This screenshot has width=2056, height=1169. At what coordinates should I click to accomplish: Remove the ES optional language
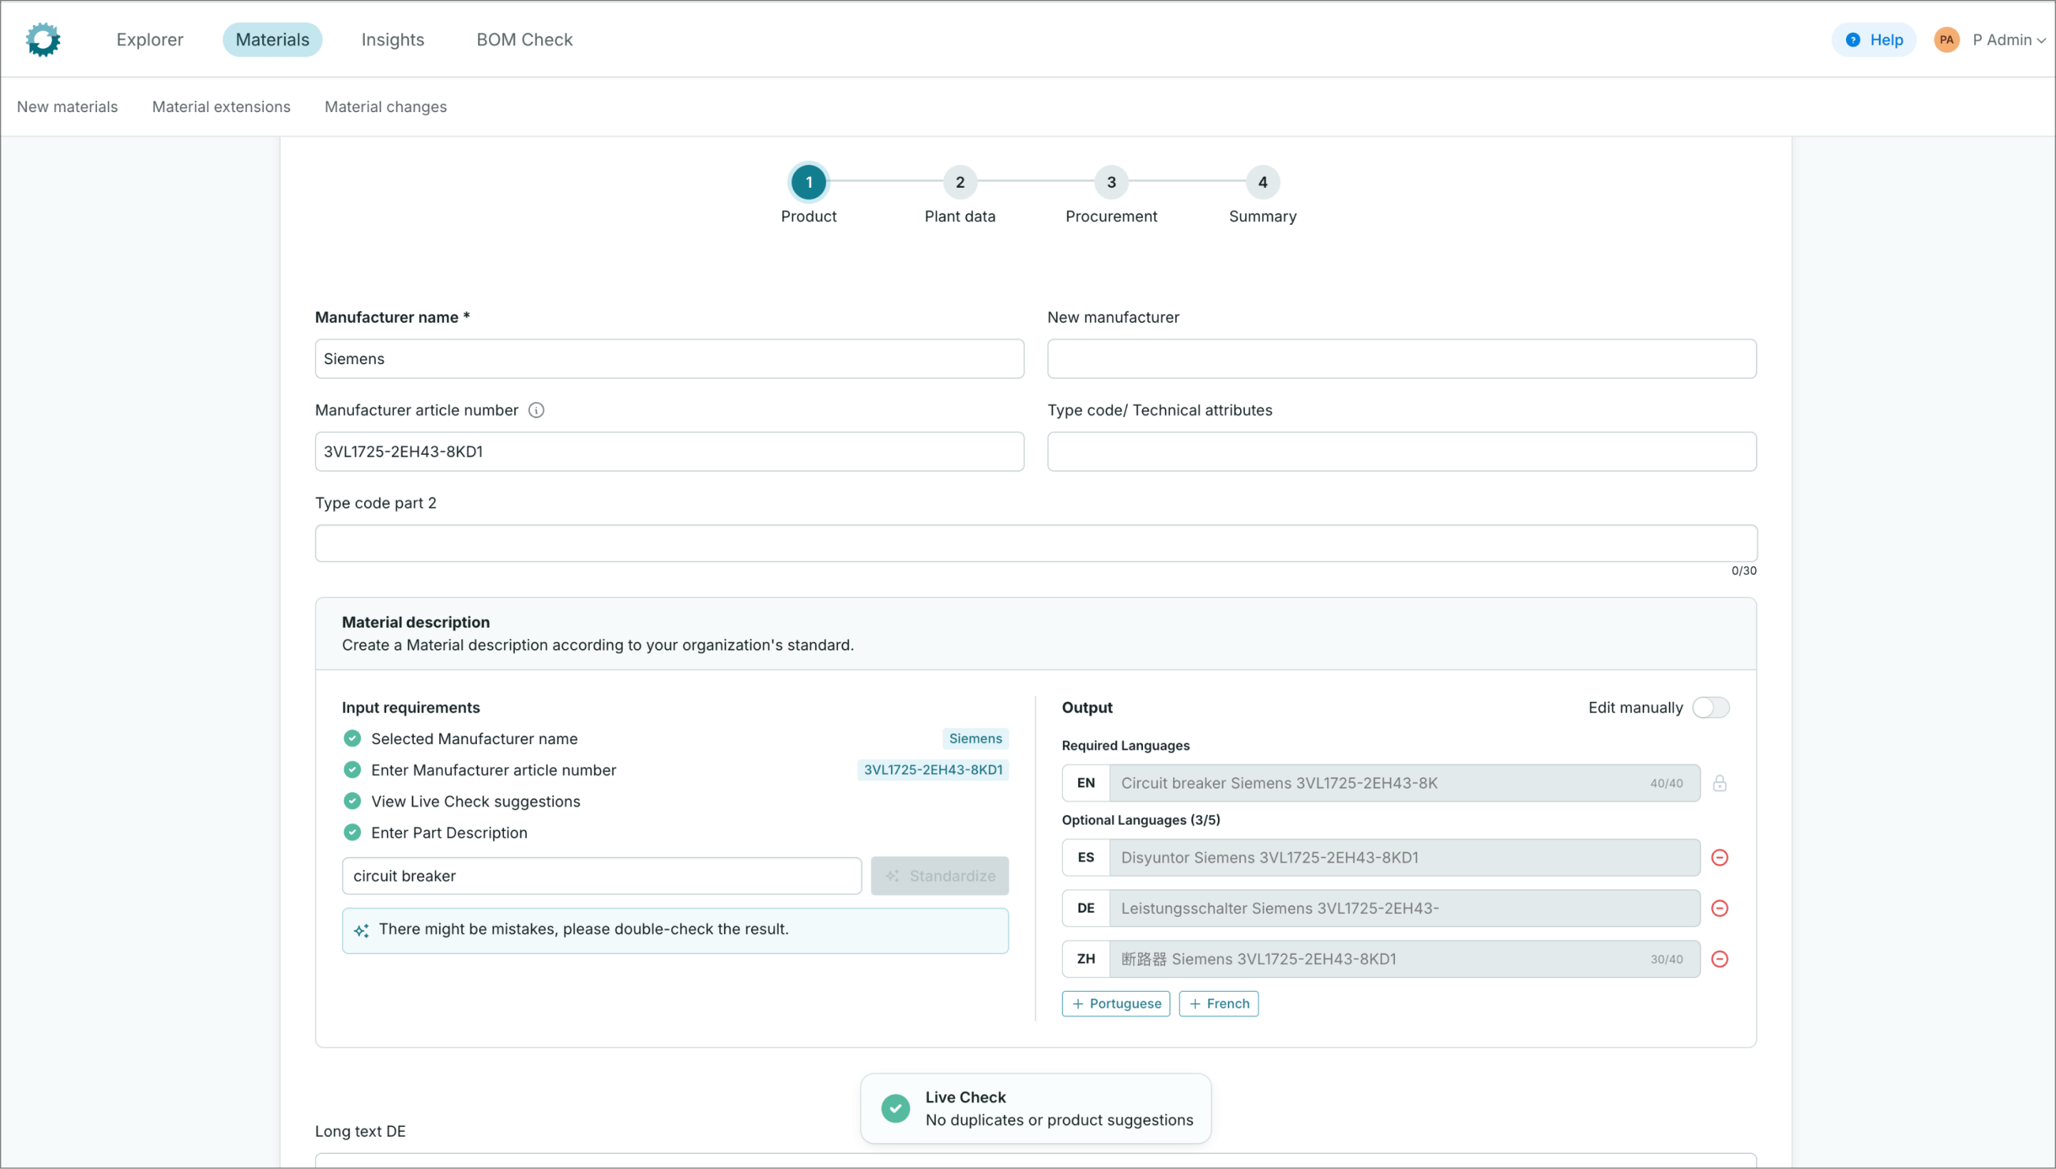(1719, 858)
